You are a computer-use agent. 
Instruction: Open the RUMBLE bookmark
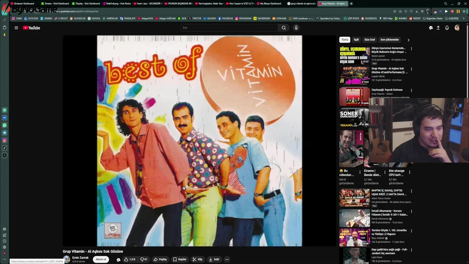[401, 18]
